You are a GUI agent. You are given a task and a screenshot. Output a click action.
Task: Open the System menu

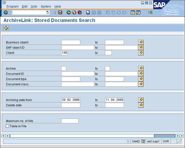coord(46,6)
